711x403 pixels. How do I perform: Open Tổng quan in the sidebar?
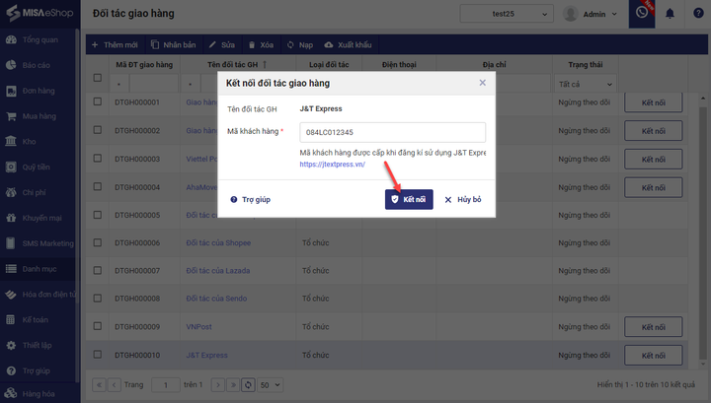pyautogui.click(x=39, y=40)
